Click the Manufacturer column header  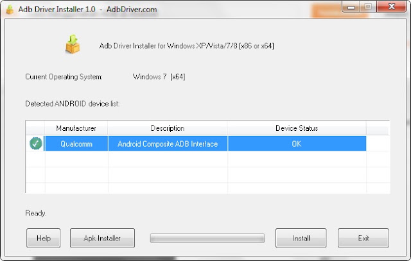coord(76,128)
